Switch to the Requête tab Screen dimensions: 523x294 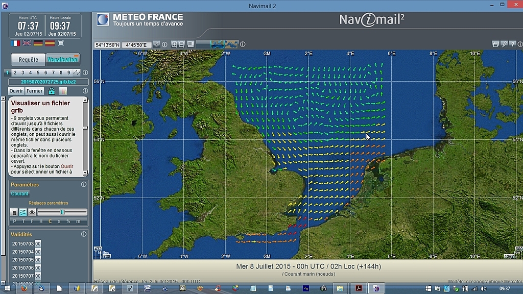pyautogui.click(x=28, y=59)
